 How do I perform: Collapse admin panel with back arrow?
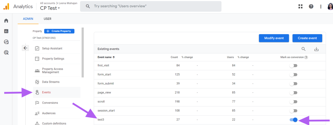click(x=25, y=48)
